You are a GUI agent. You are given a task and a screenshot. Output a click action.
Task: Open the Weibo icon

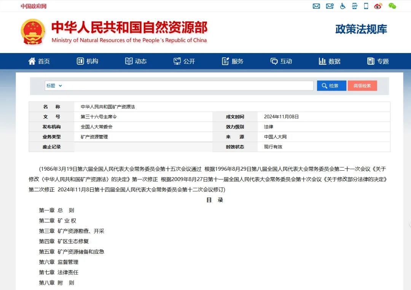(x=378, y=6)
